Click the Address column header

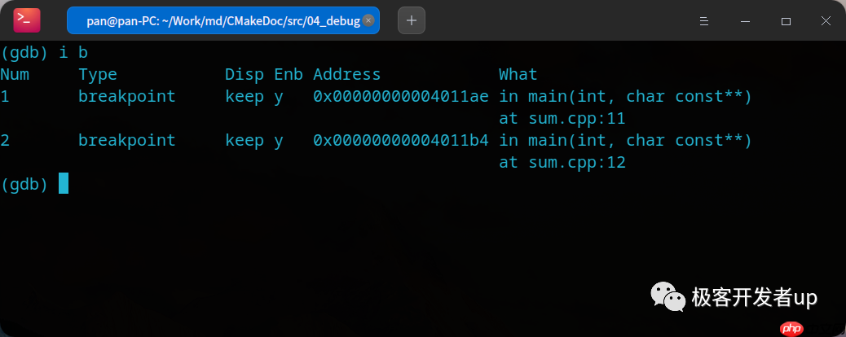point(346,75)
